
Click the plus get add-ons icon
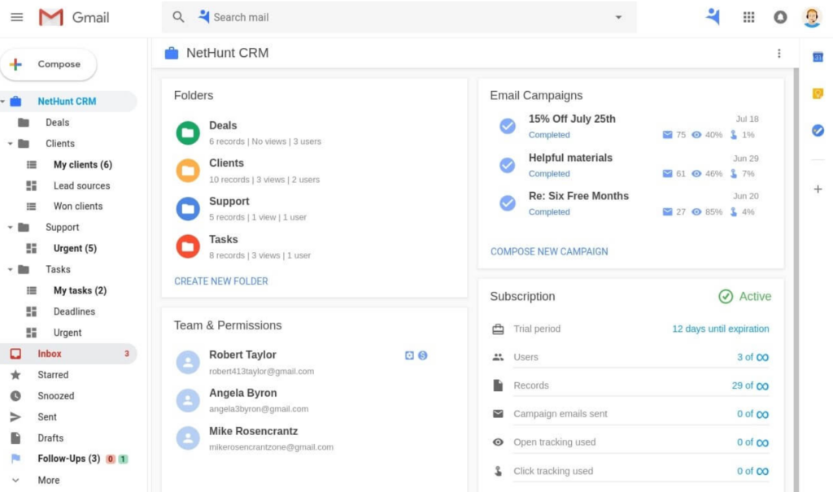pos(818,189)
